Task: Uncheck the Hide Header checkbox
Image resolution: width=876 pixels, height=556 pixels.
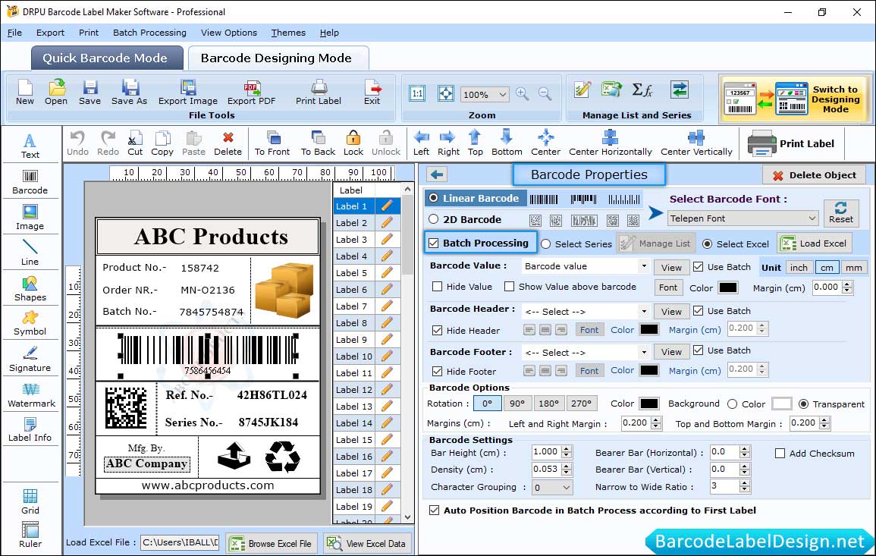Action: click(438, 330)
